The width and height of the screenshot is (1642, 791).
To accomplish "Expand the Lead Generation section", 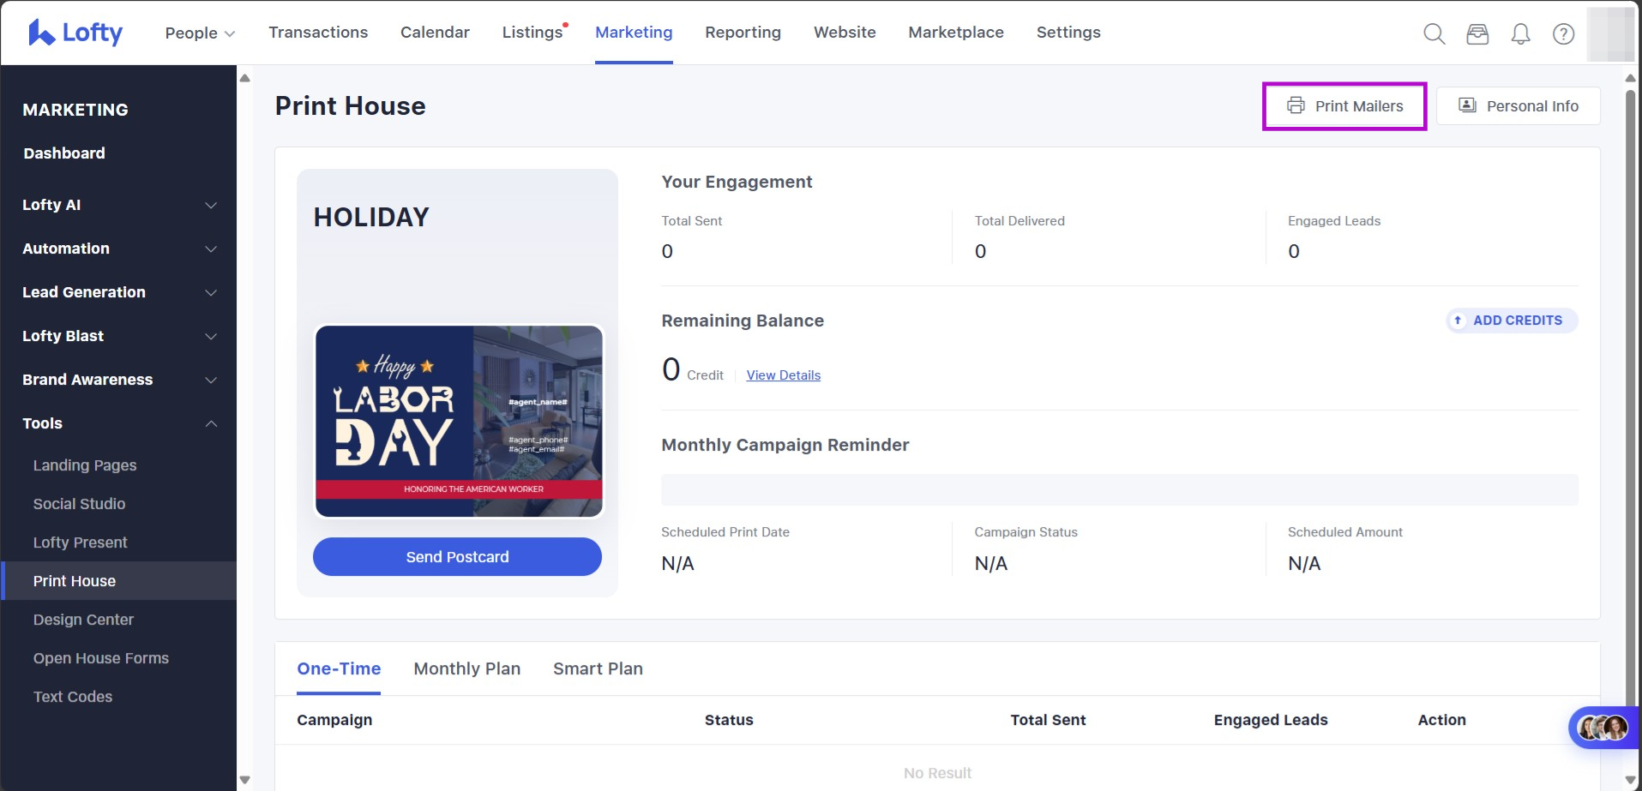I will (118, 292).
